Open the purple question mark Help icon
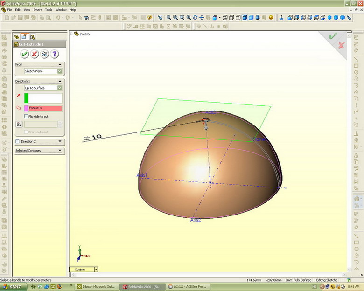Image resolution: width=364 pixels, height=291 pixels. click(x=54, y=54)
